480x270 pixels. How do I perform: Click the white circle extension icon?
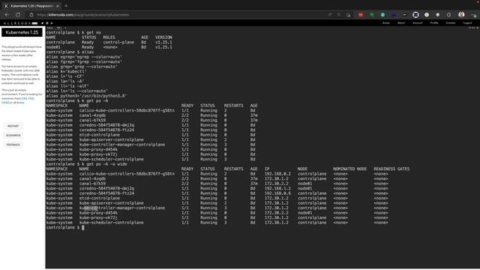pyautogui.click(x=427, y=15)
